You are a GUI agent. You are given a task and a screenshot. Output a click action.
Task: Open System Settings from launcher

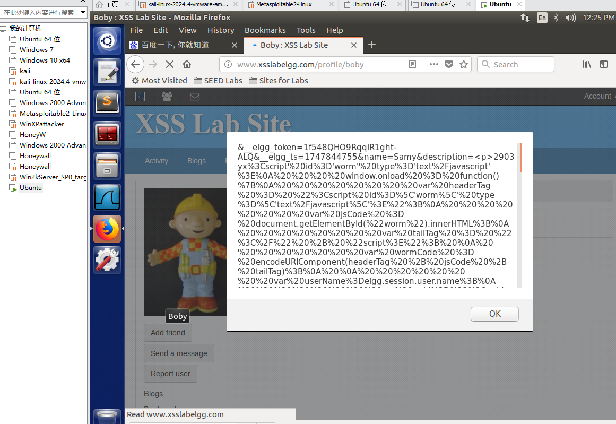pyautogui.click(x=107, y=259)
